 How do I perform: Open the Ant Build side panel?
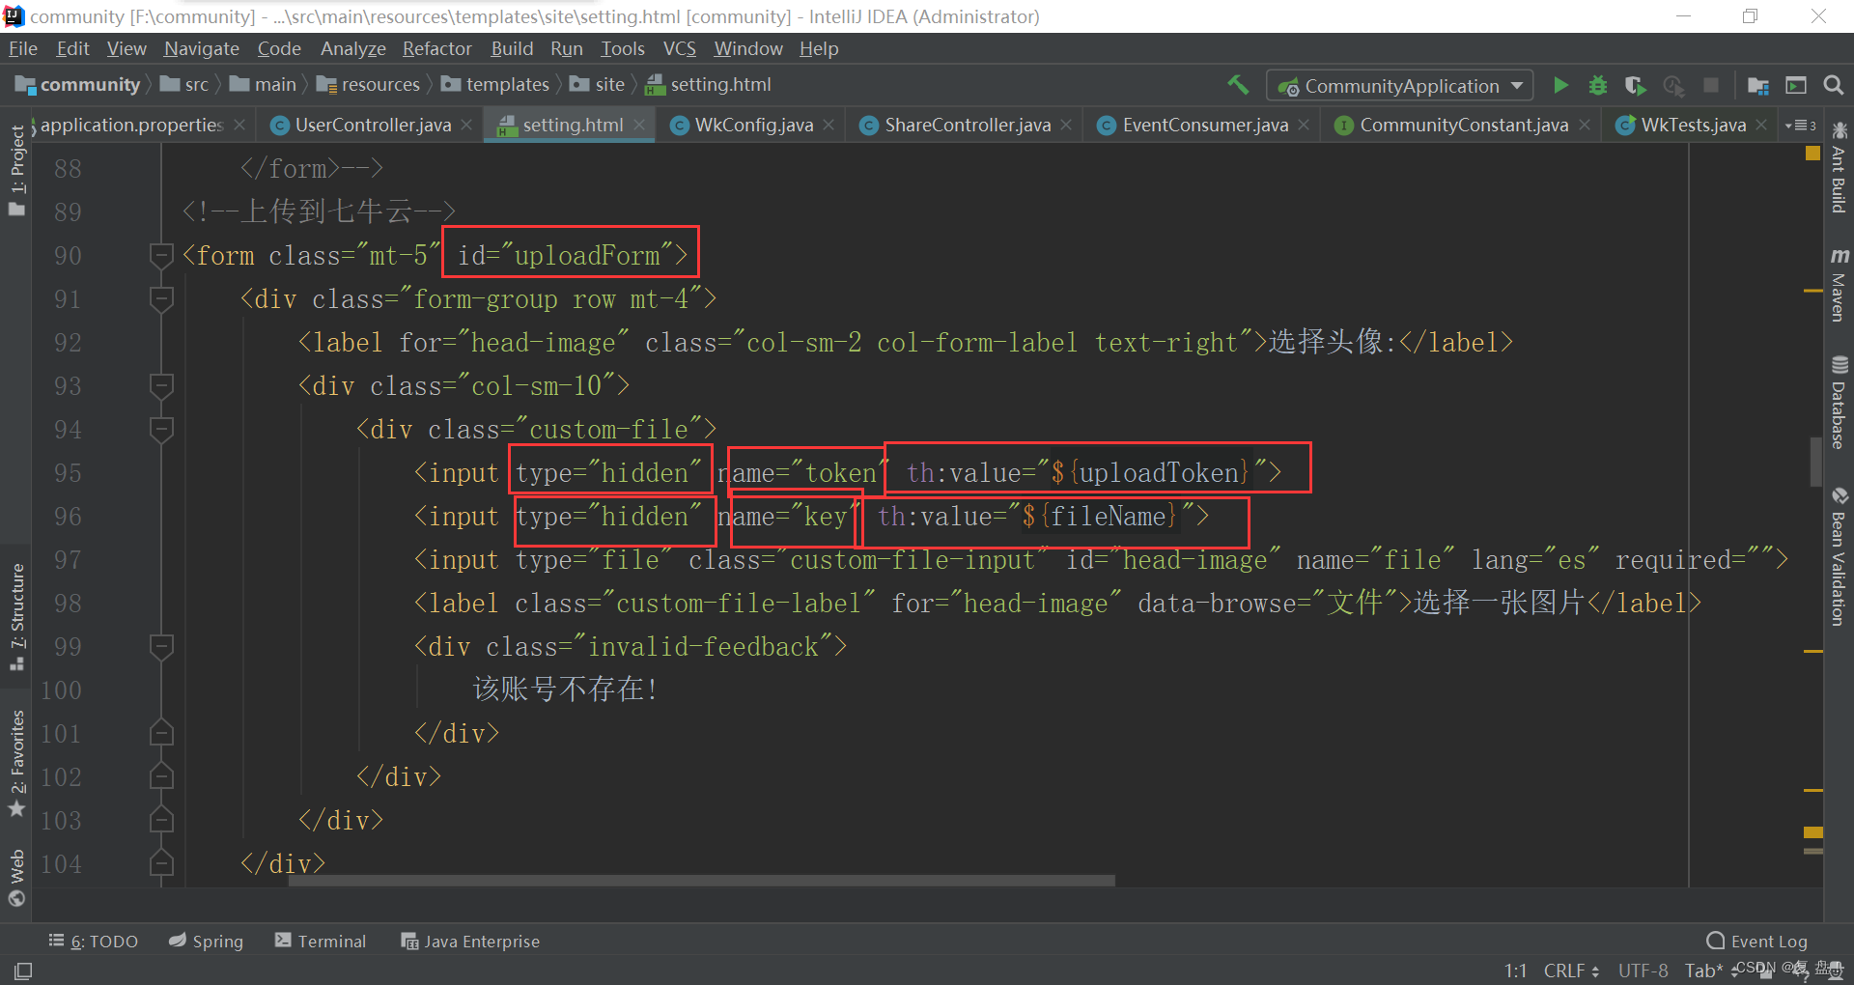coord(1839,167)
